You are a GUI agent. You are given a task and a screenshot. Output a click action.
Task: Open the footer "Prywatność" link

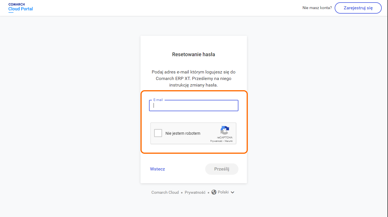coord(195,192)
